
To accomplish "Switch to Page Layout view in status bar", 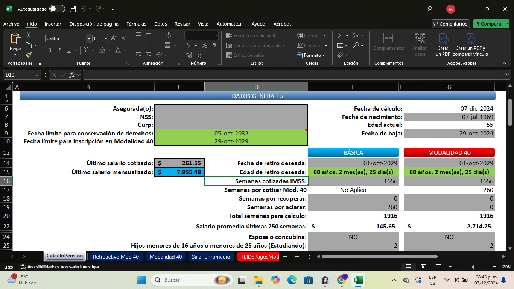I will coord(423,267).
